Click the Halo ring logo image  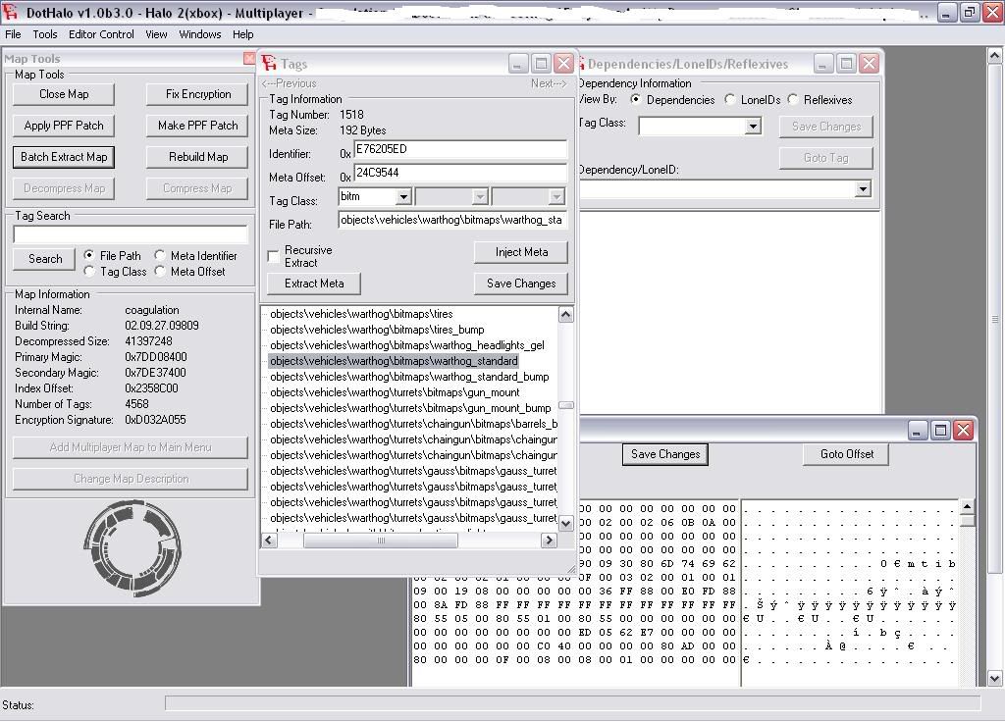point(132,549)
